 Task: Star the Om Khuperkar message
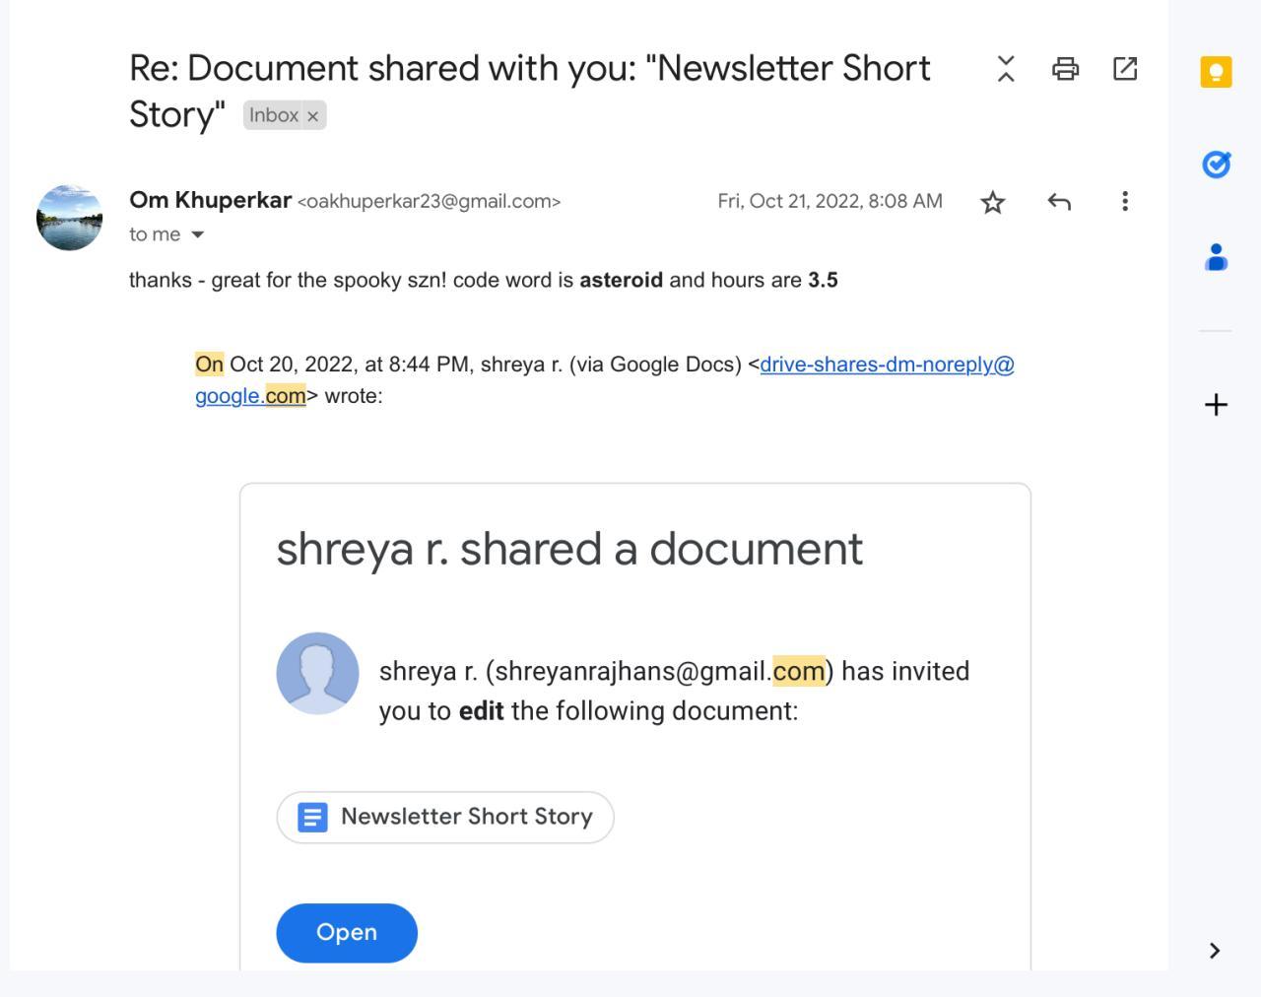pyautogui.click(x=993, y=202)
